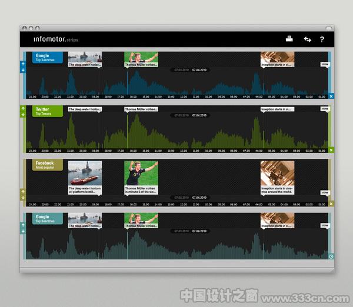The height and width of the screenshot is (307, 353).
Task: Click the 'Inception starts in ci...' tag in the Twitter strip
Action: tap(277, 109)
